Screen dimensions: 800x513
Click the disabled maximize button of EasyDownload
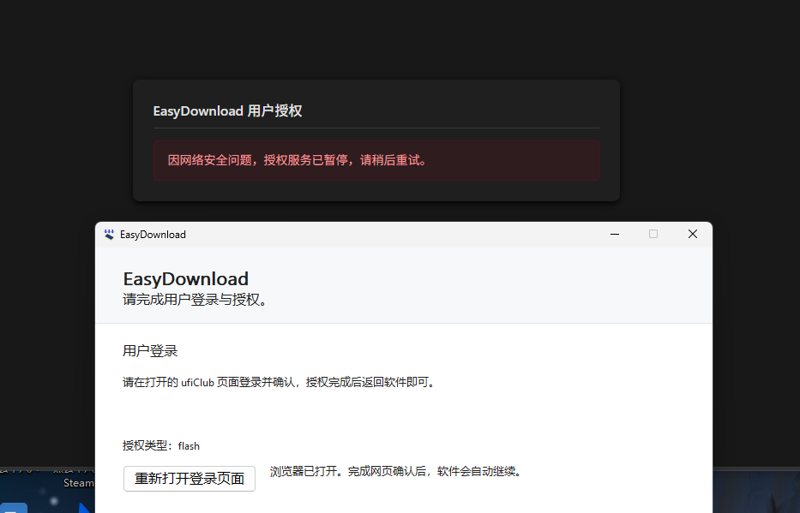coord(653,234)
